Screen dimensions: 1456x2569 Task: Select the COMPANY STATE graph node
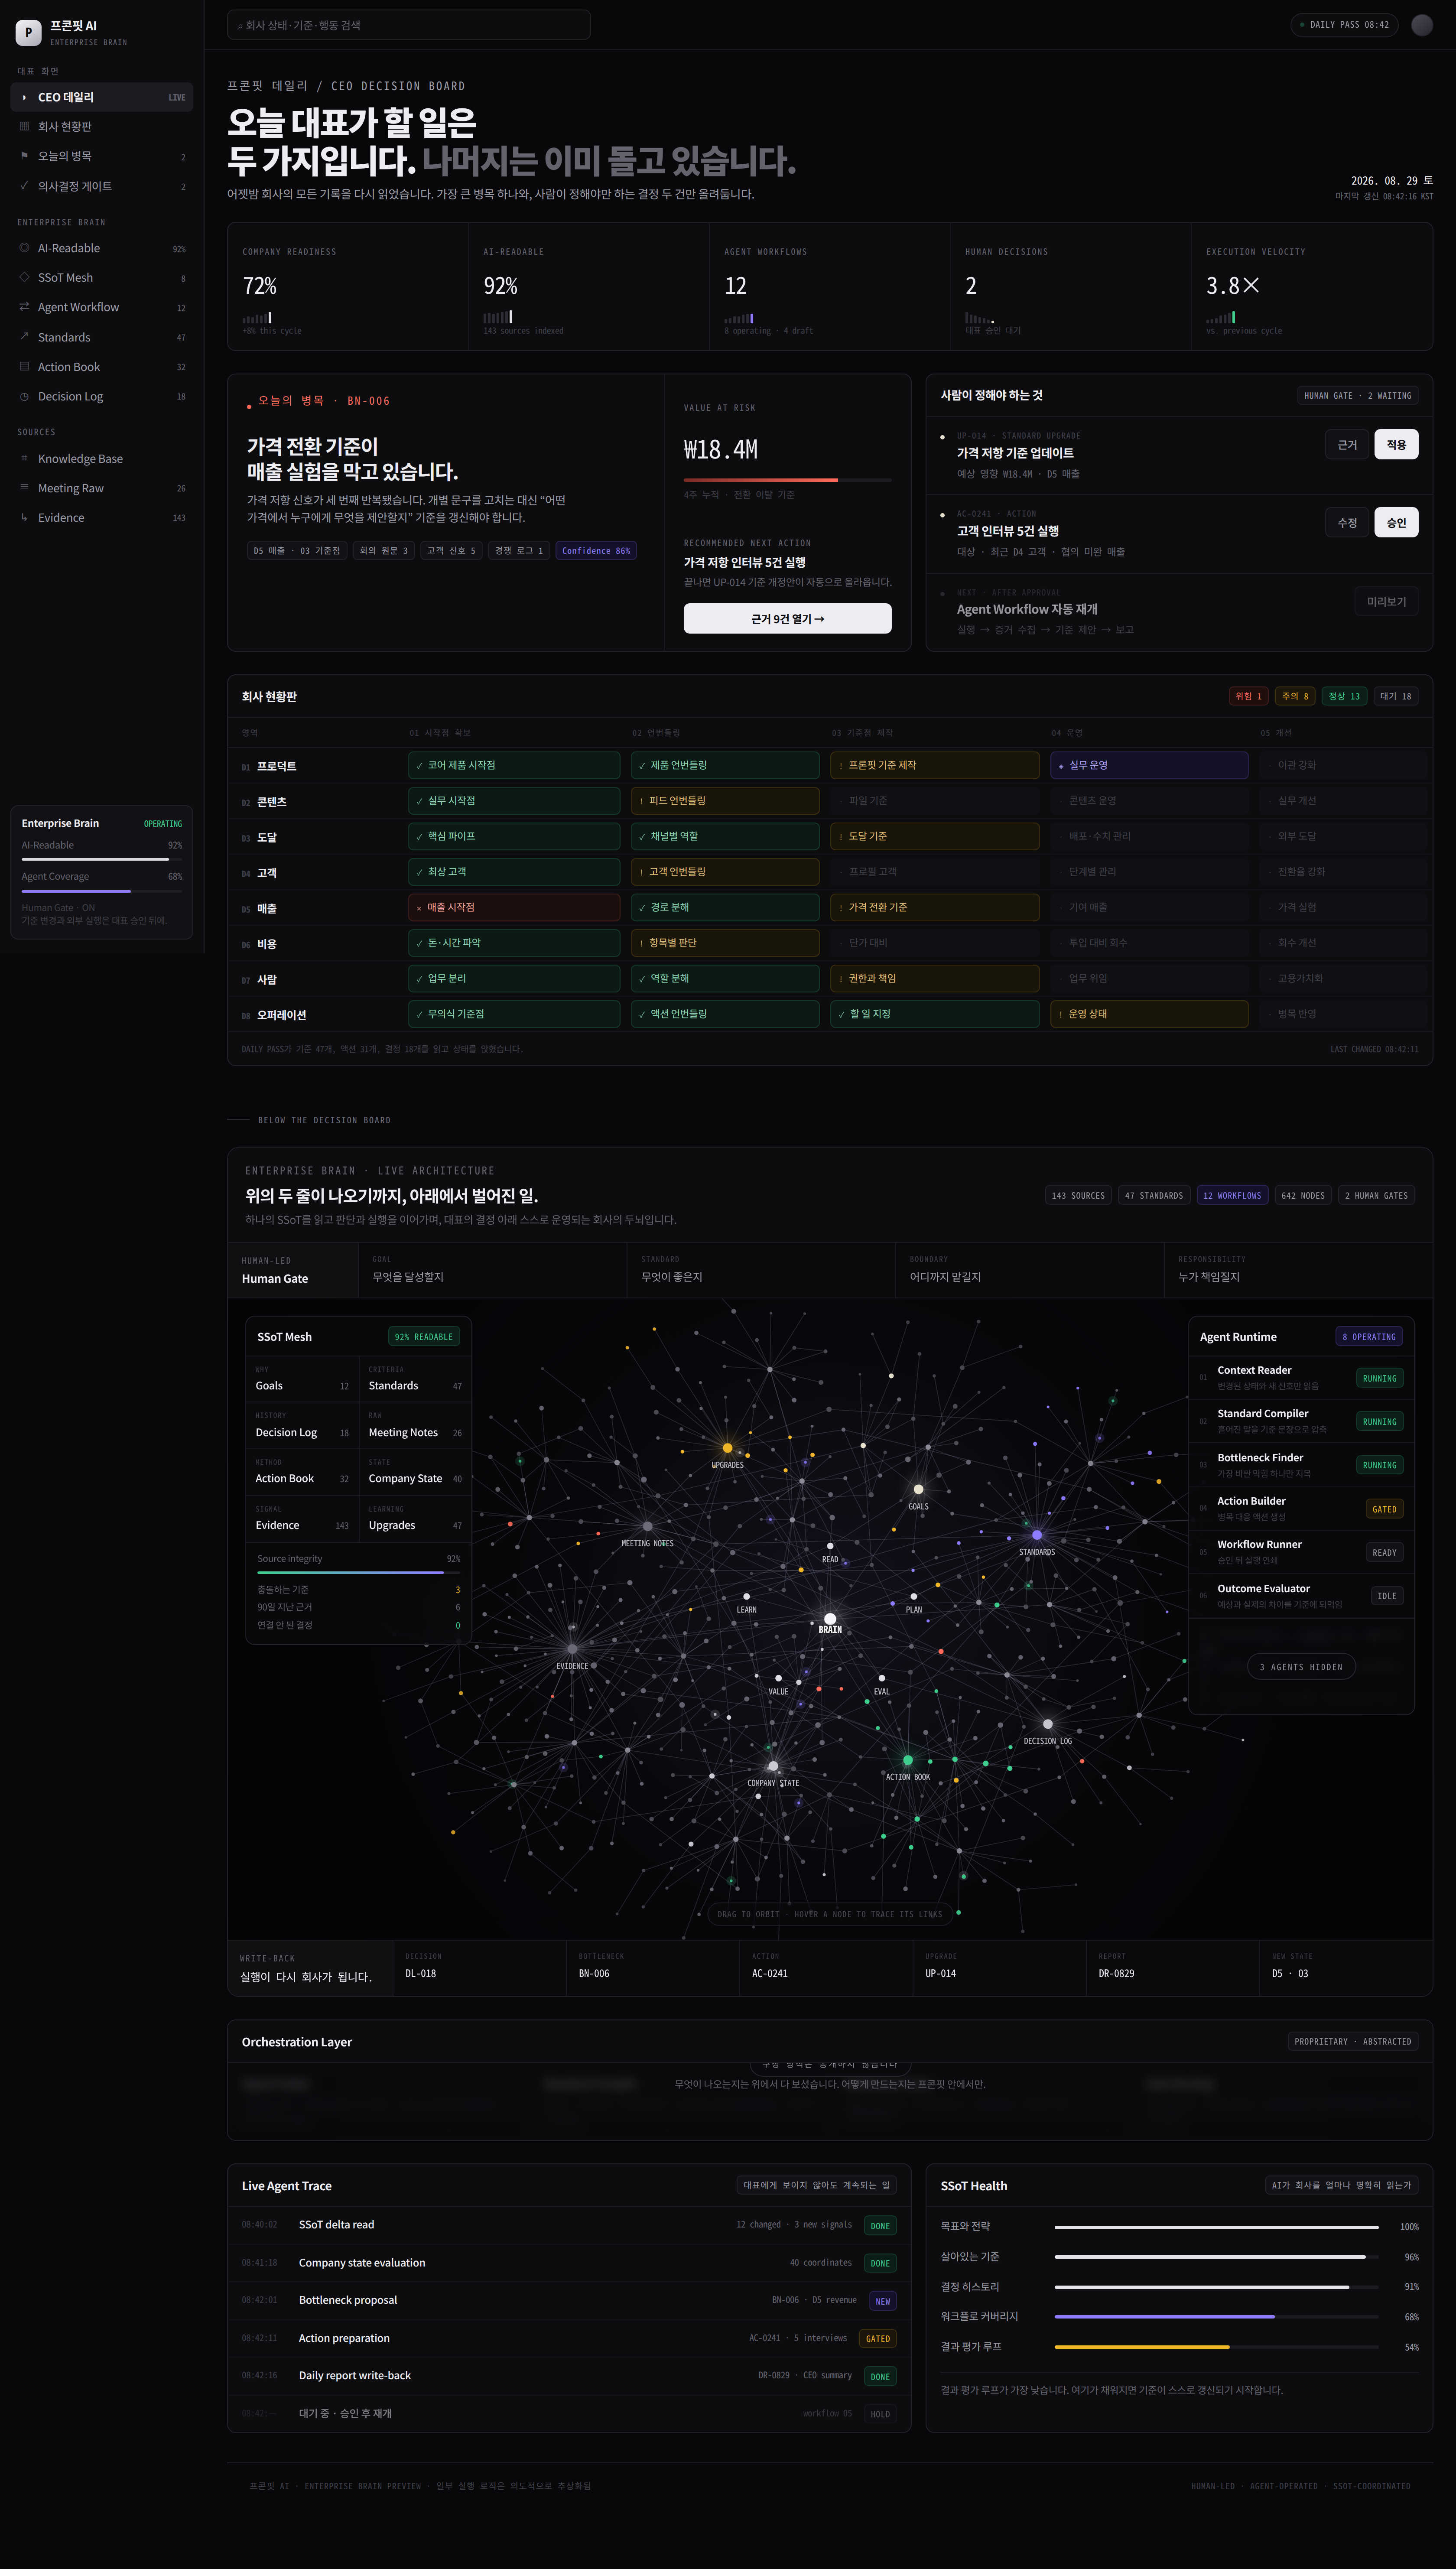(x=773, y=1766)
